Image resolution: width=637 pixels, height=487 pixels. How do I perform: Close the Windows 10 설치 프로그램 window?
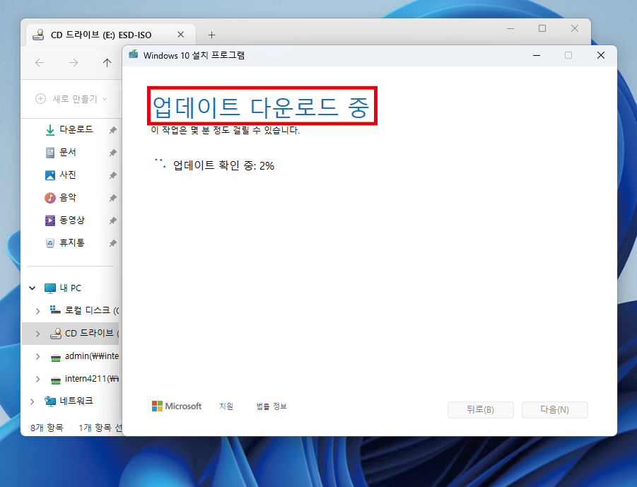601,55
